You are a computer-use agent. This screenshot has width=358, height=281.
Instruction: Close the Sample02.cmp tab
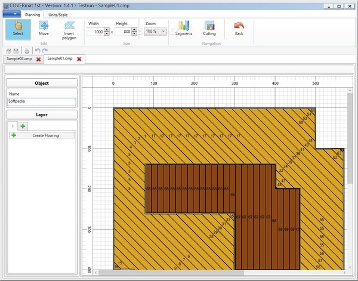(x=39, y=59)
